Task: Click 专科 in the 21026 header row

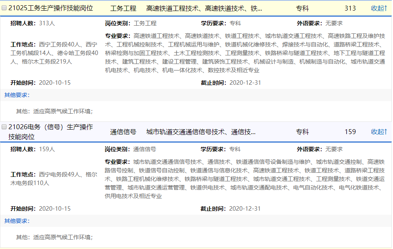Action: 302,132
